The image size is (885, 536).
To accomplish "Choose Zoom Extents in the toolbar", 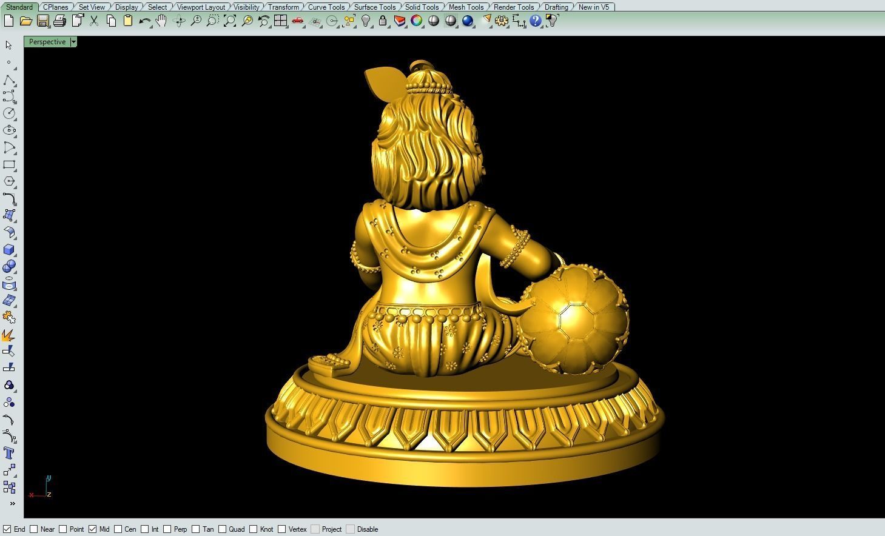I will (229, 21).
